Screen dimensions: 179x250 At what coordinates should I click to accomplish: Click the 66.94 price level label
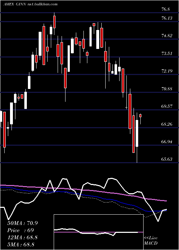[167, 141]
